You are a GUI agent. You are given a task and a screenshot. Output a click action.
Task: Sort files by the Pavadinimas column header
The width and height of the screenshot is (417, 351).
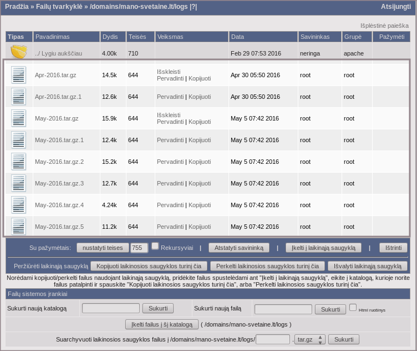pyautogui.click(x=52, y=37)
